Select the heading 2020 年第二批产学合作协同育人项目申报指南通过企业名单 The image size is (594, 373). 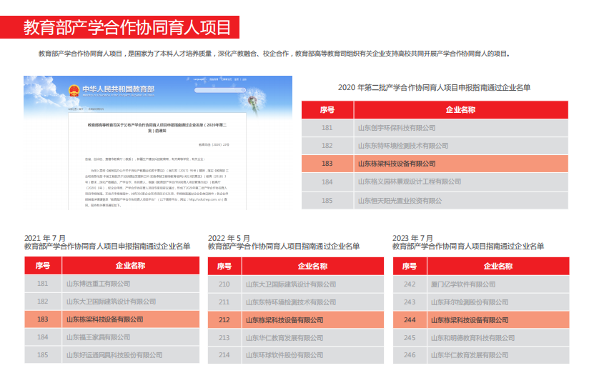click(434, 87)
